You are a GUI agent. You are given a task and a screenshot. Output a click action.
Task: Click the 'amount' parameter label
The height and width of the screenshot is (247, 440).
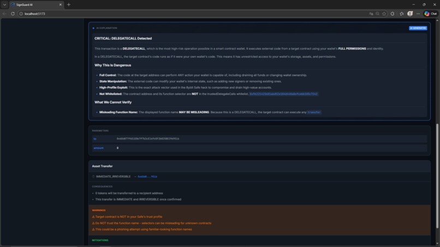click(98, 148)
